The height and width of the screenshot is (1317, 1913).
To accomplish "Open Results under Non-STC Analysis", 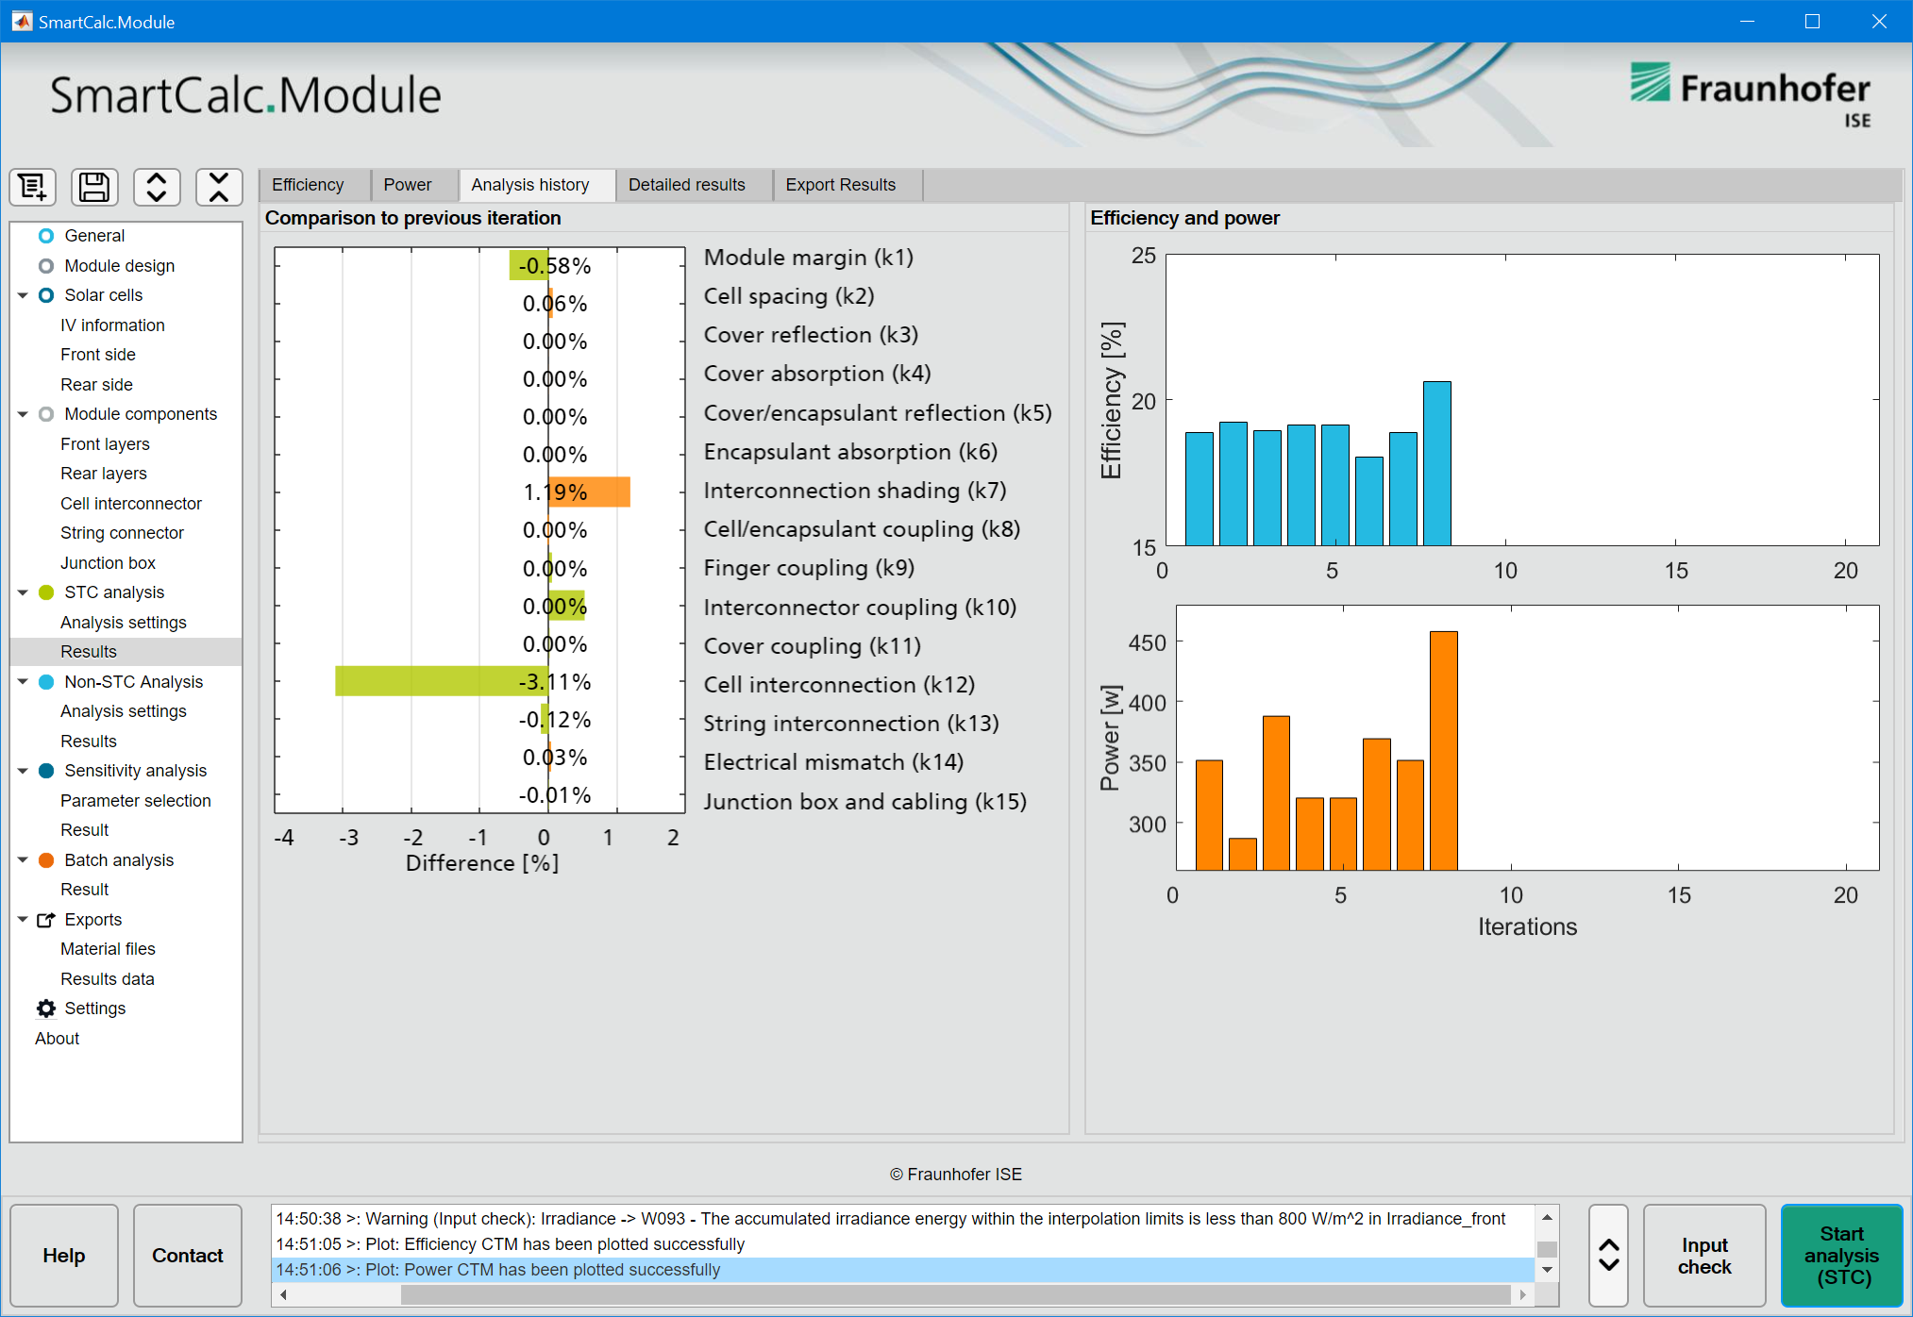I will 89,742.
